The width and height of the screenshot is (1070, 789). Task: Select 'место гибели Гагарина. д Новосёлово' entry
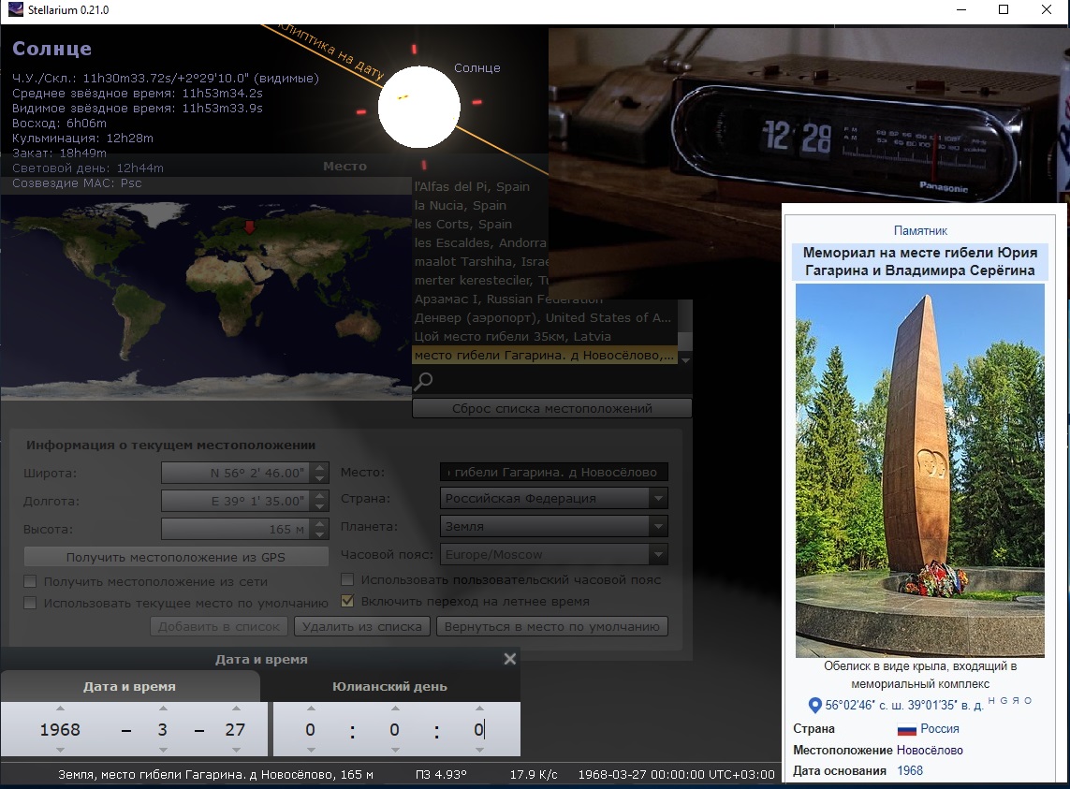coord(545,355)
